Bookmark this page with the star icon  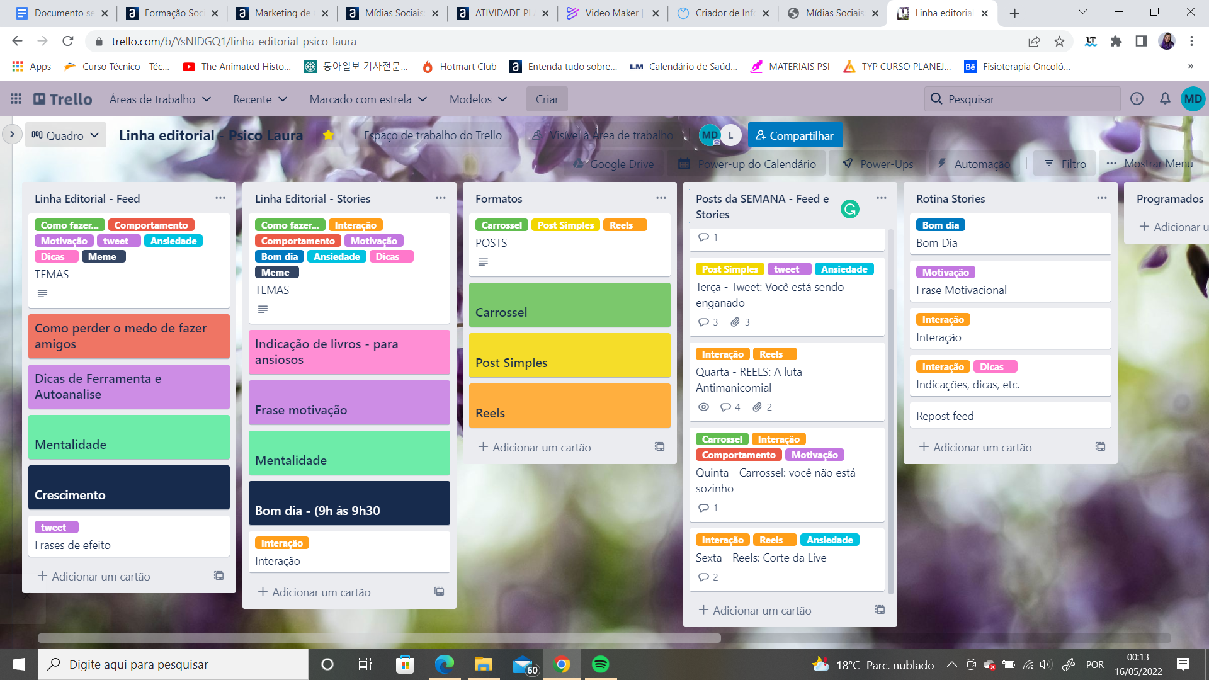tap(1059, 41)
